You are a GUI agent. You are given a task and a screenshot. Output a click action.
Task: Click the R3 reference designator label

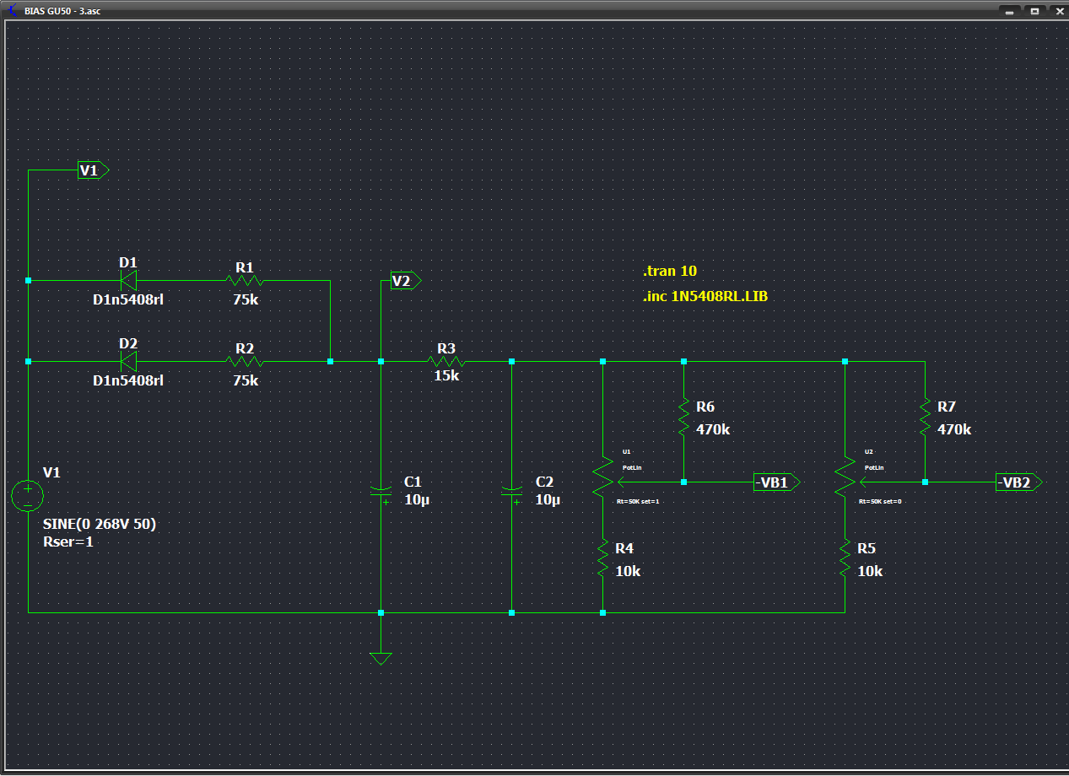point(446,348)
